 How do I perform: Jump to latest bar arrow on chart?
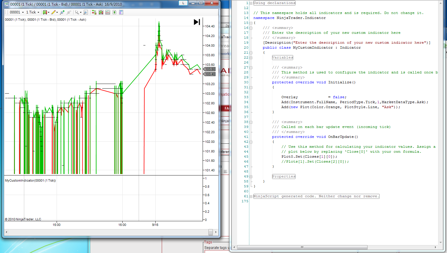coord(197,22)
